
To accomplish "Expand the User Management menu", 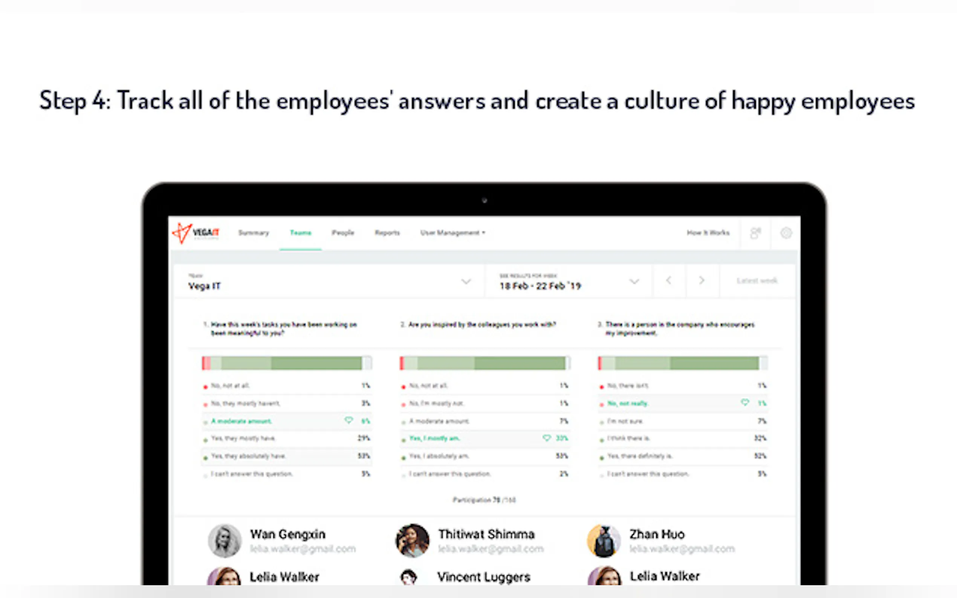I will click(453, 233).
